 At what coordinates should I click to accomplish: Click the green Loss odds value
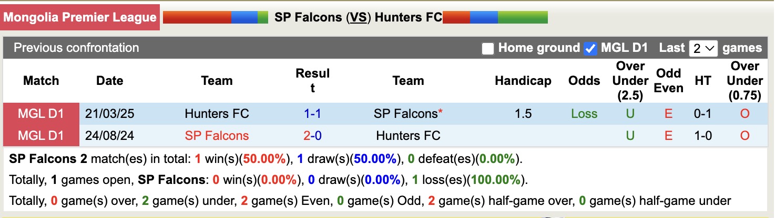(x=584, y=114)
